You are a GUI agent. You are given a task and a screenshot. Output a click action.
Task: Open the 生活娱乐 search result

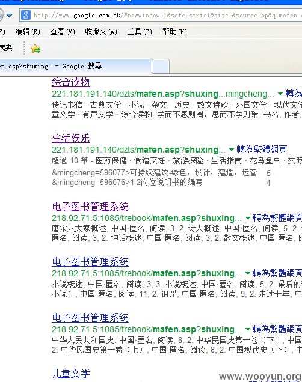point(71,138)
